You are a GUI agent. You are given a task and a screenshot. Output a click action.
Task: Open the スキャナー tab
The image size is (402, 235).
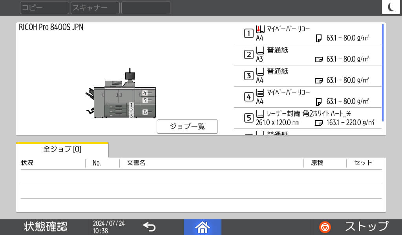tap(95, 7)
